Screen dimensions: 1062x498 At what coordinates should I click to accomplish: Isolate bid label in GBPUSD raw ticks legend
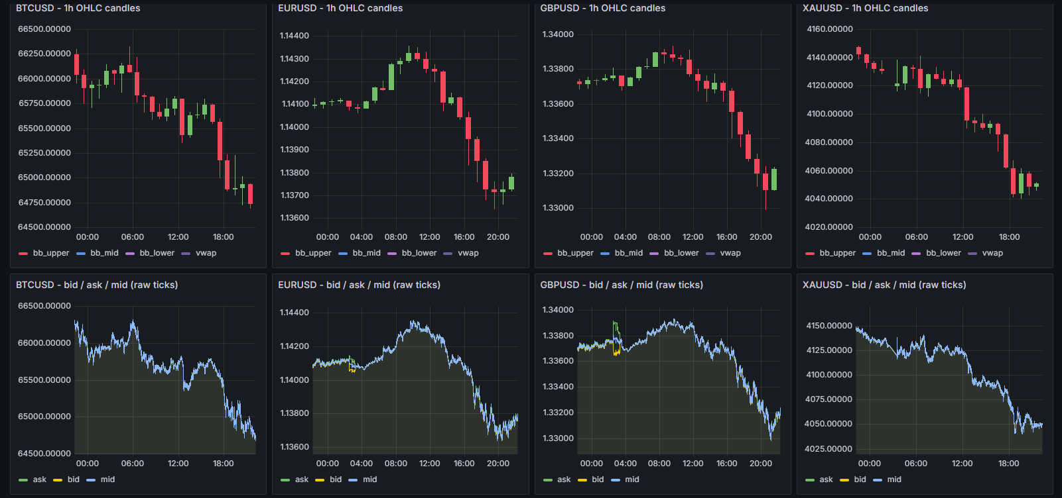pyautogui.click(x=598, y=479)
